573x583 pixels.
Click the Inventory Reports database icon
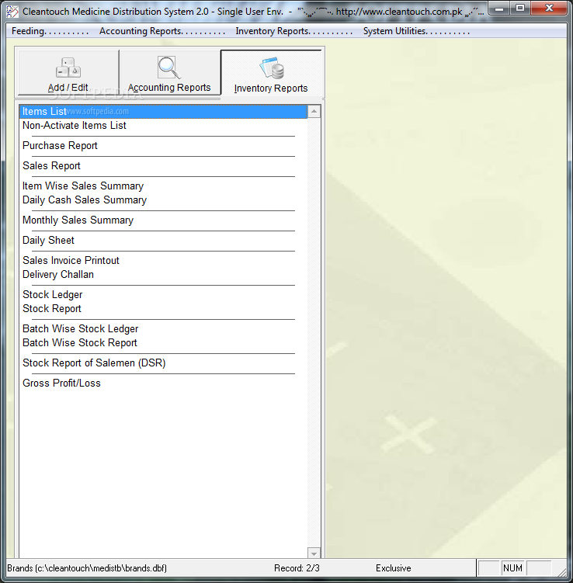[x=272, y=68]
